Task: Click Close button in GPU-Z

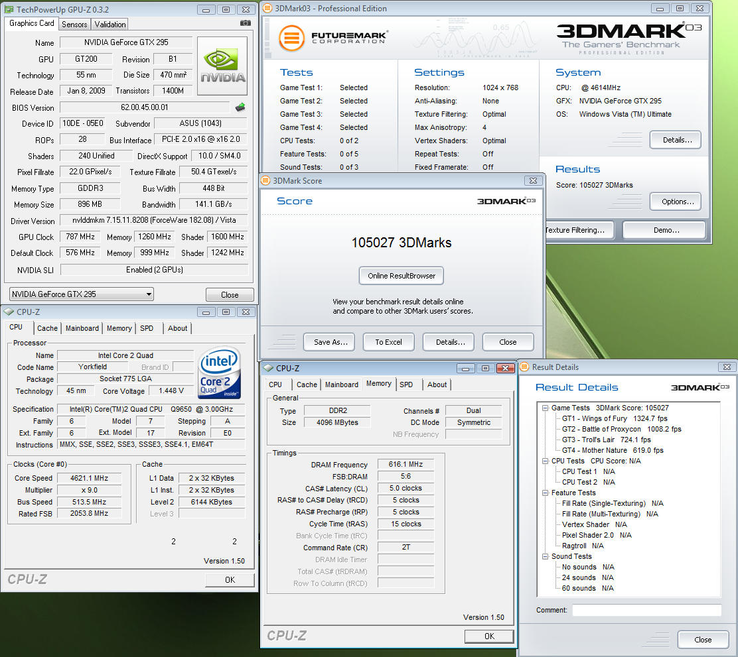Action: (x=230, y=295)
